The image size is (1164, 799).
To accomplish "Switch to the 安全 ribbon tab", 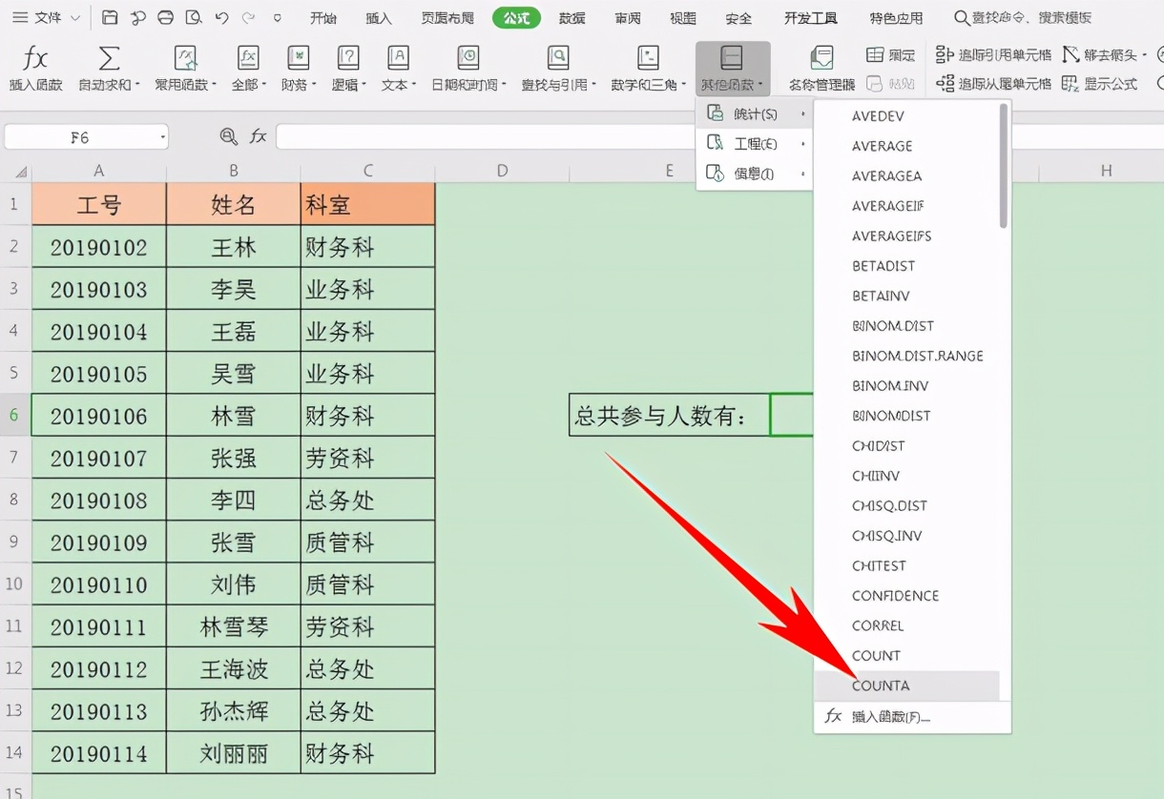I will click(x=738, y=18).
